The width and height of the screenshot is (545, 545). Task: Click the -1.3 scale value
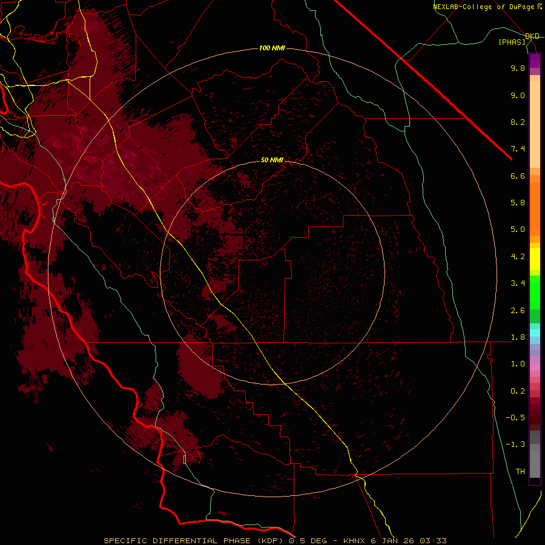coord(515,444)
